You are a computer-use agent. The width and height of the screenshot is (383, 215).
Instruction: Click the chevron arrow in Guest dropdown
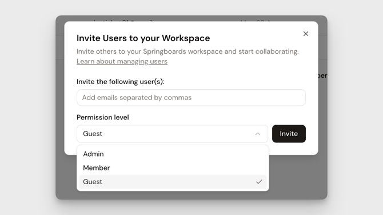258,134
